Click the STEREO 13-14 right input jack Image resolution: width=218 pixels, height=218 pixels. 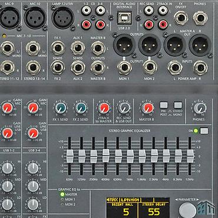(x=33, y=68)
